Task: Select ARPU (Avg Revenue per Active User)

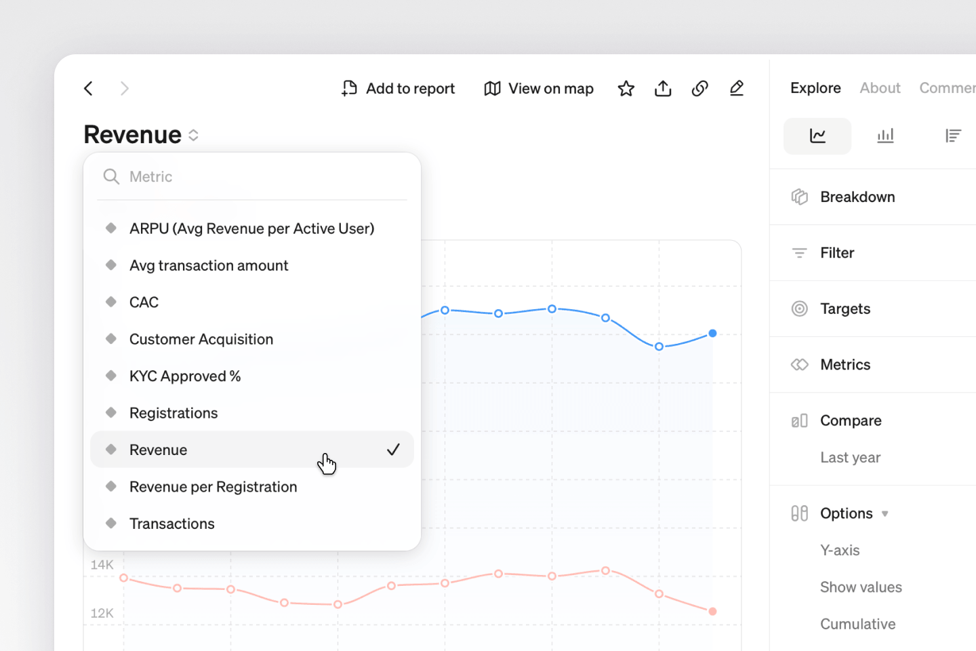Action: pos(252,229)
